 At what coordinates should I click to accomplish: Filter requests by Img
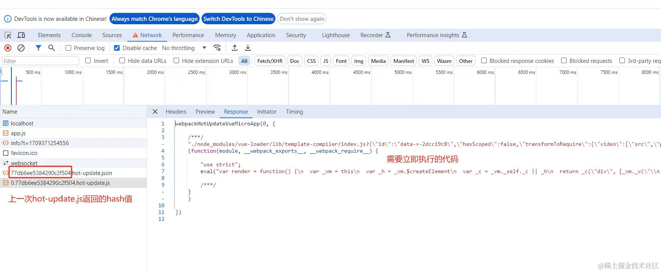pos(359,61)
